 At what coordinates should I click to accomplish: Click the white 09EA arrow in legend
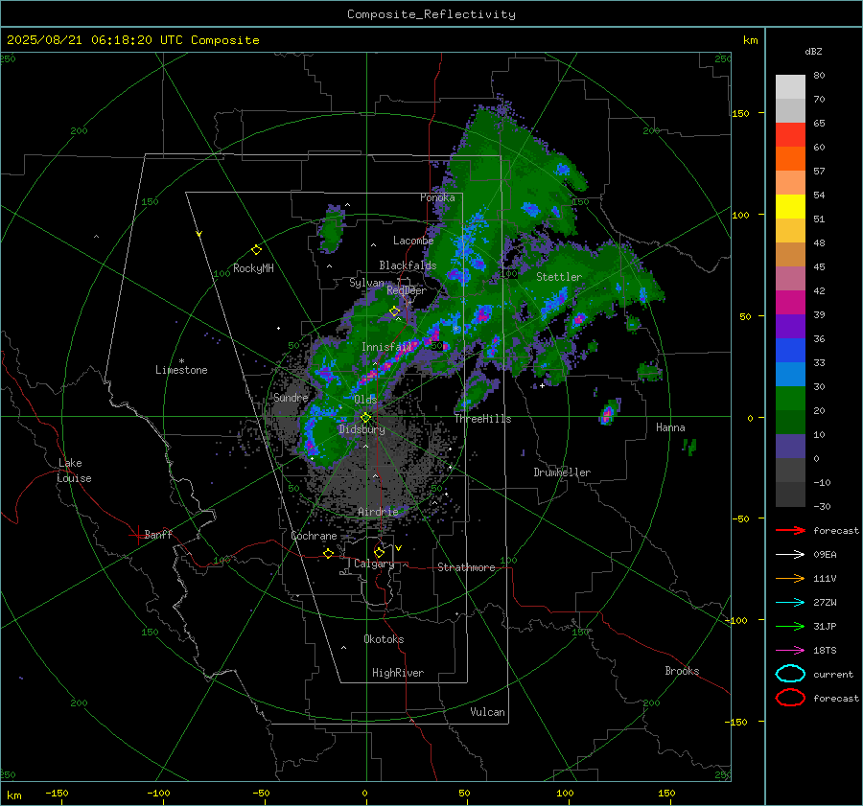790,555
